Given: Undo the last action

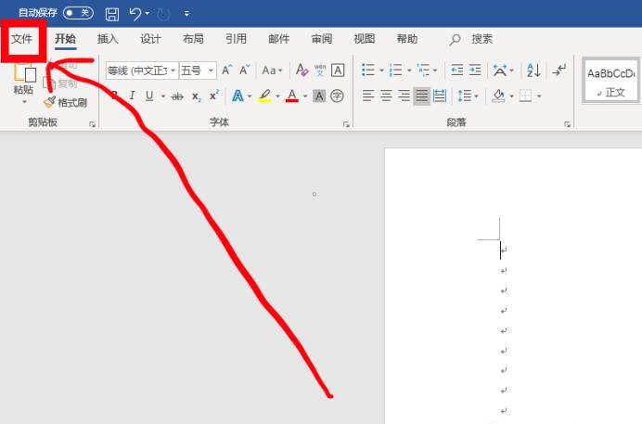Looking at the screenshot, I should point(135,14).
